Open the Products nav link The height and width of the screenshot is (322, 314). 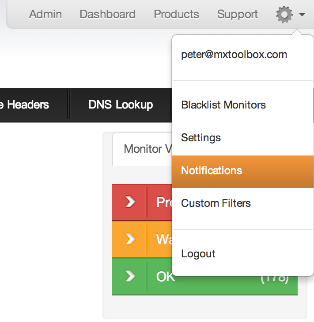[176, 14]
